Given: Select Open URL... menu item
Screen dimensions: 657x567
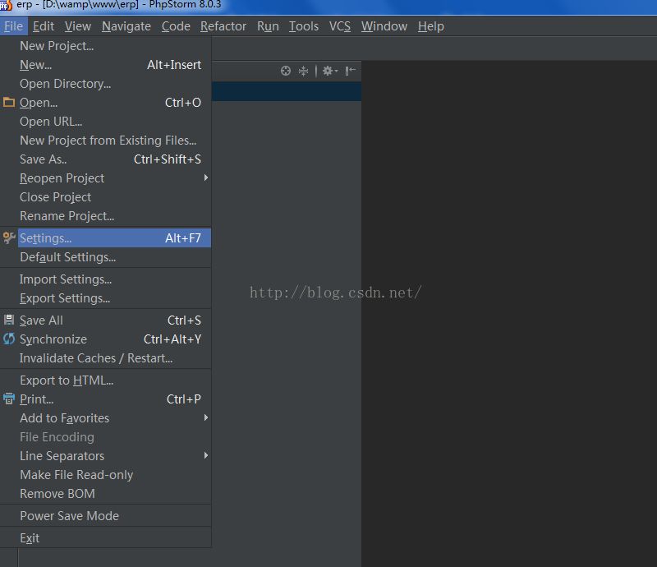Looking at the screenshot, I should [x=106, y=121].
